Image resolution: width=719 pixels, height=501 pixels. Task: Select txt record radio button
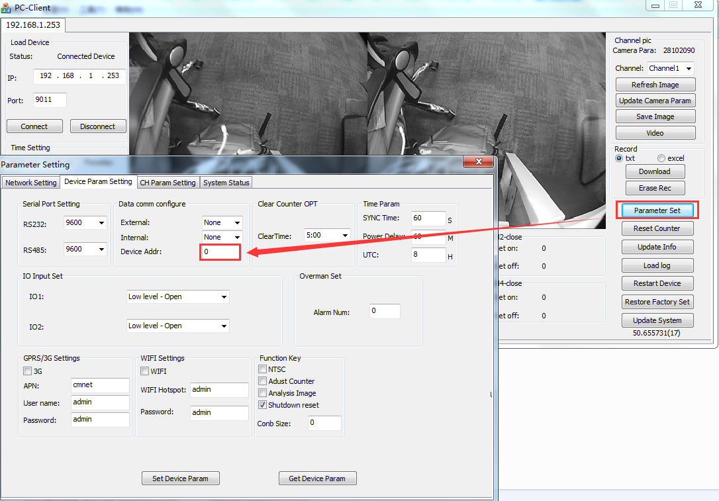coord(619,158)
